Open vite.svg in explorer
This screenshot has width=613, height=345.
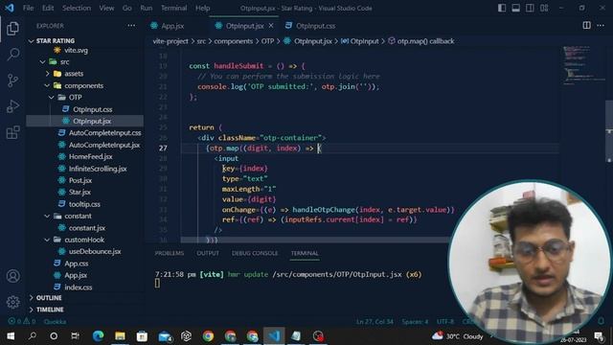76,50
